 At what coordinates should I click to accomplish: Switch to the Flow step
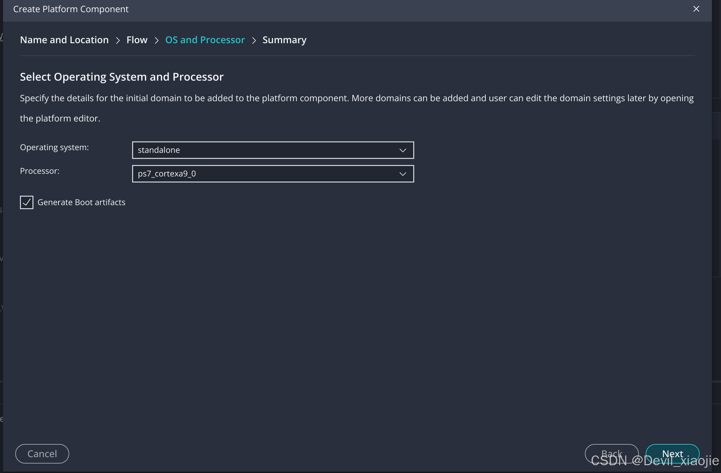tap(137, 40)
